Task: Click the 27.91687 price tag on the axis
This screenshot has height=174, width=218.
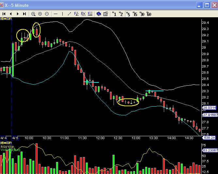Action: [210, 115]
